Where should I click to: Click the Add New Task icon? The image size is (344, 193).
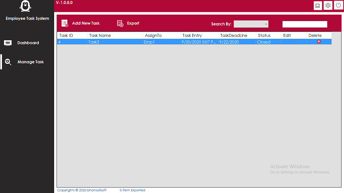tap(65, 23)
